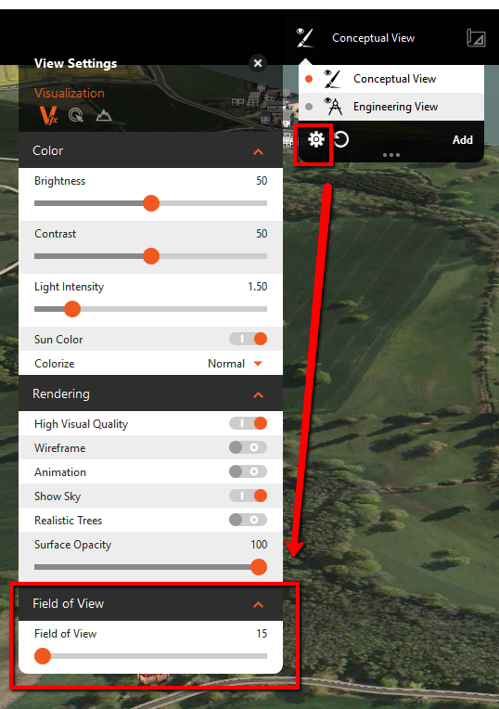
Task: Click the Contrast value 50
Action: coord(262,234)
